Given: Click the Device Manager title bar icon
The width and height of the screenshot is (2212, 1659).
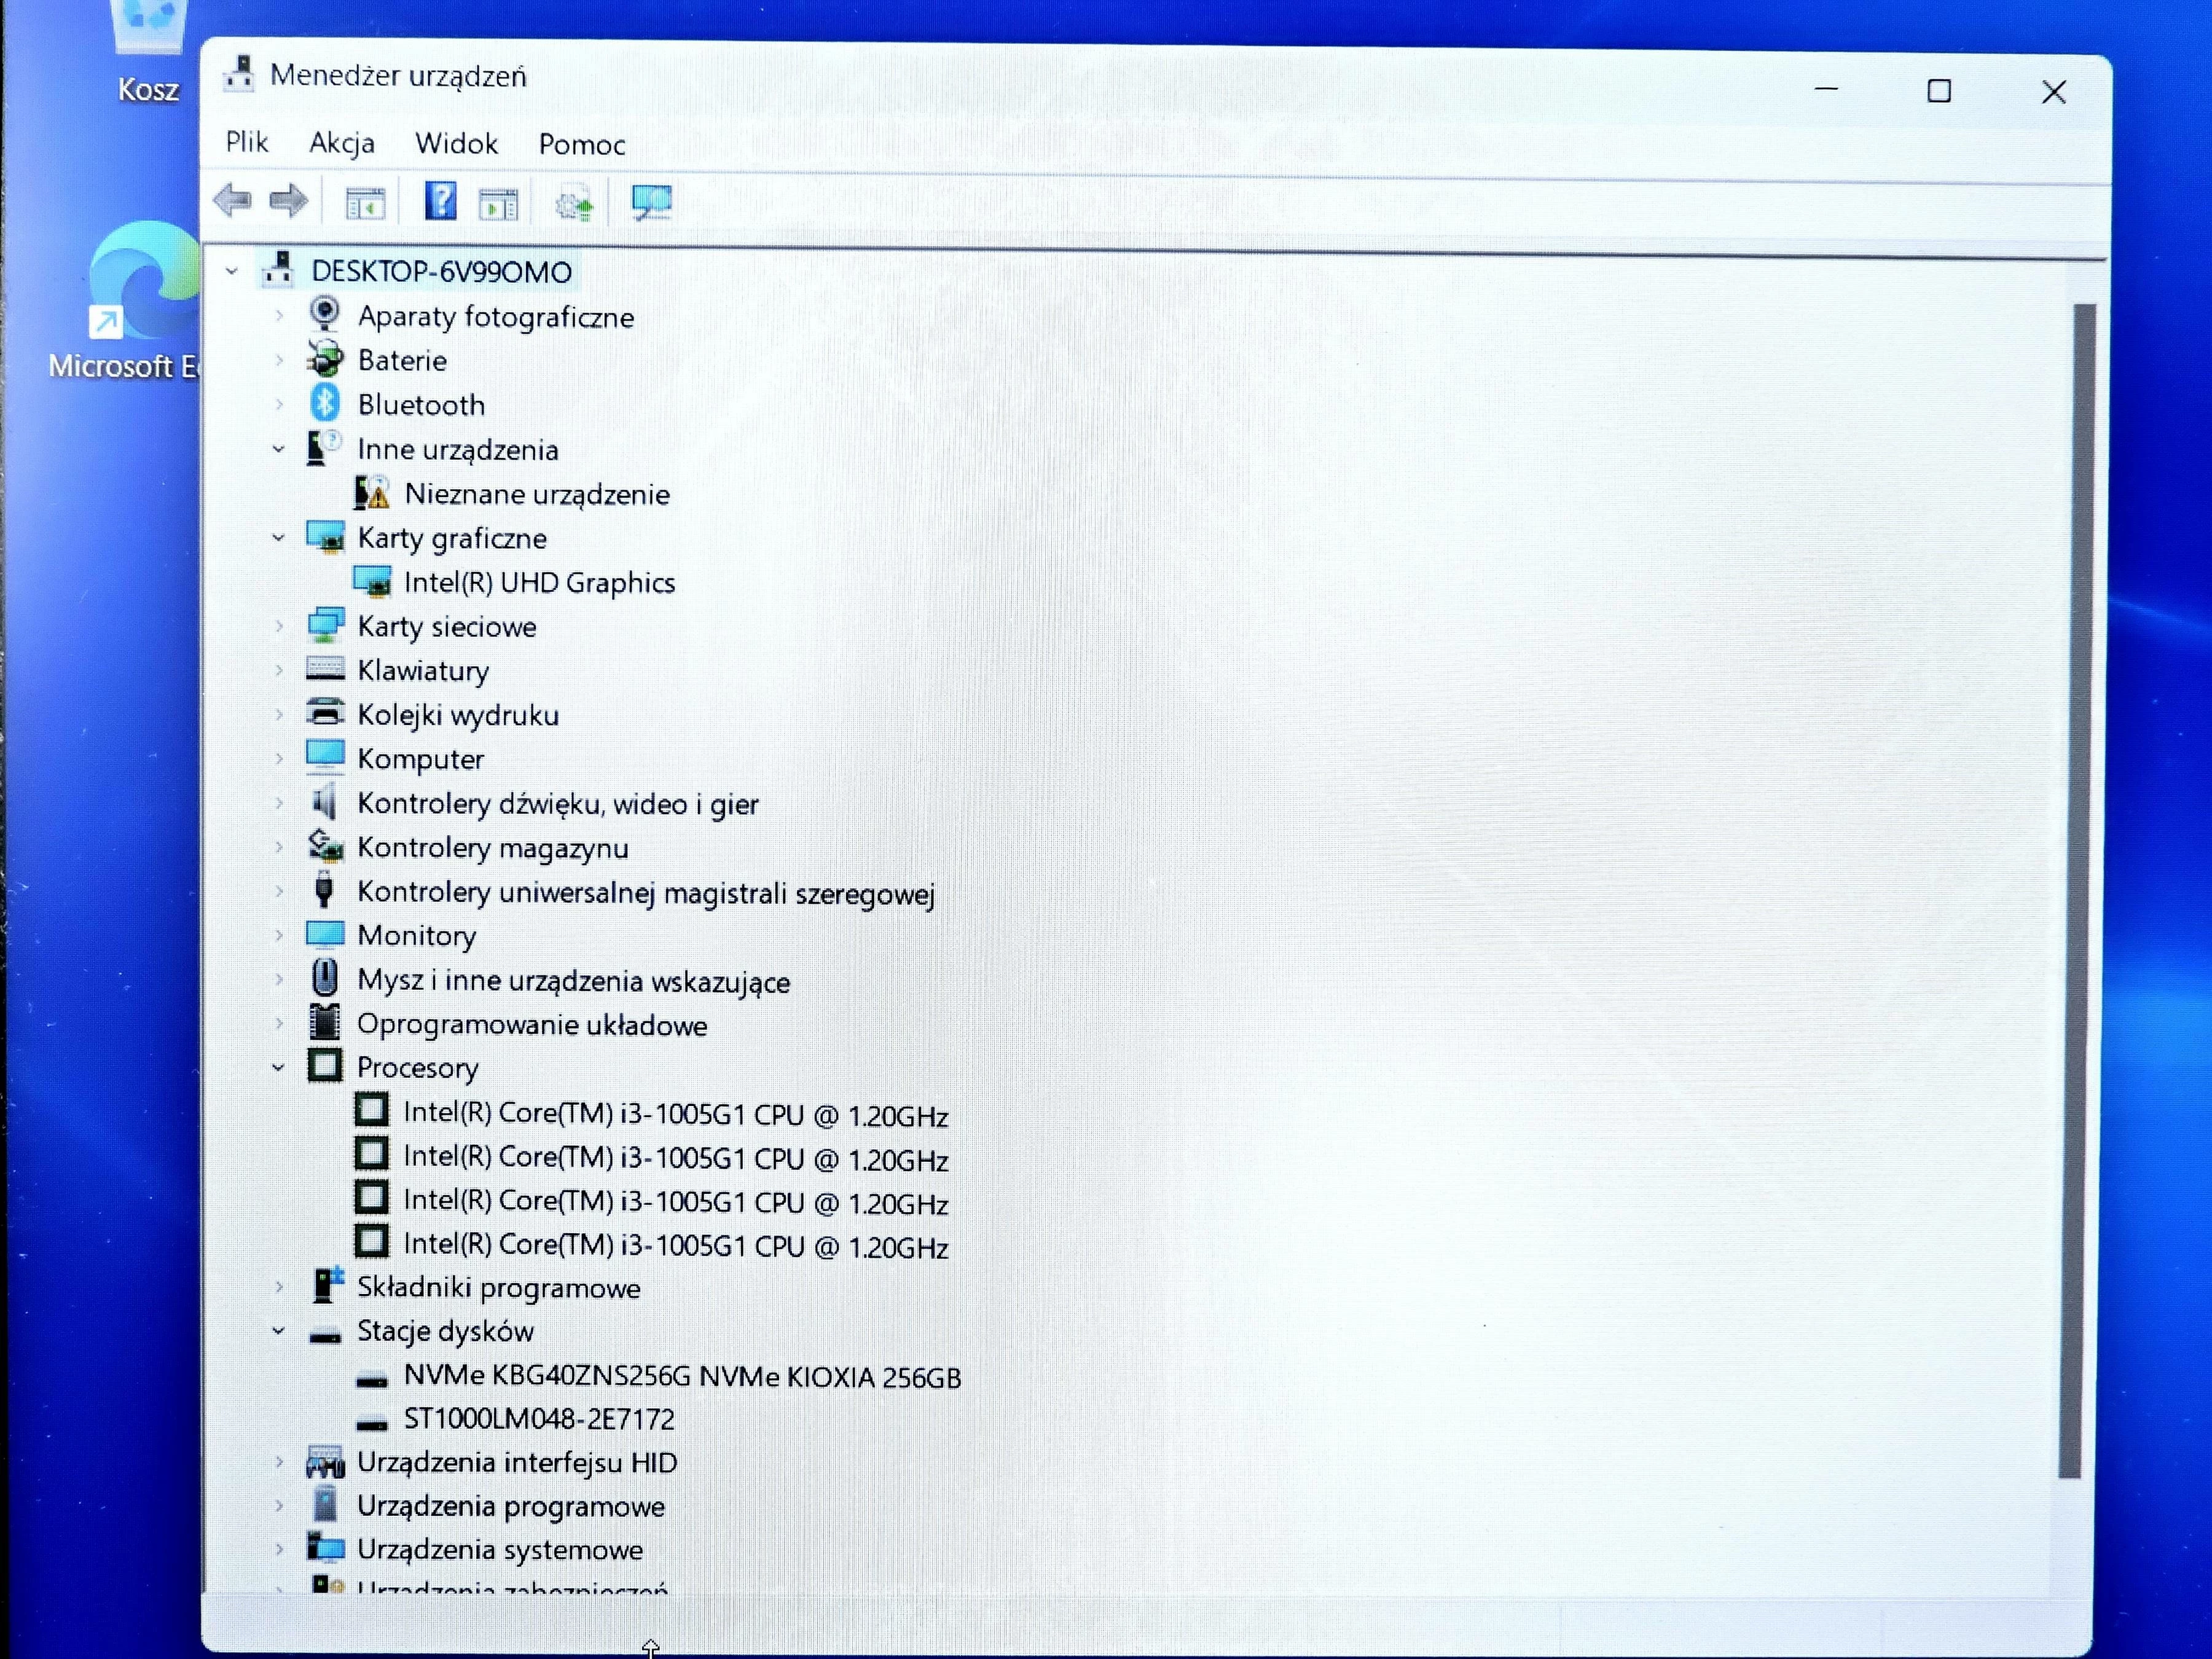Looking at the screenshot, I should [238, 74].
